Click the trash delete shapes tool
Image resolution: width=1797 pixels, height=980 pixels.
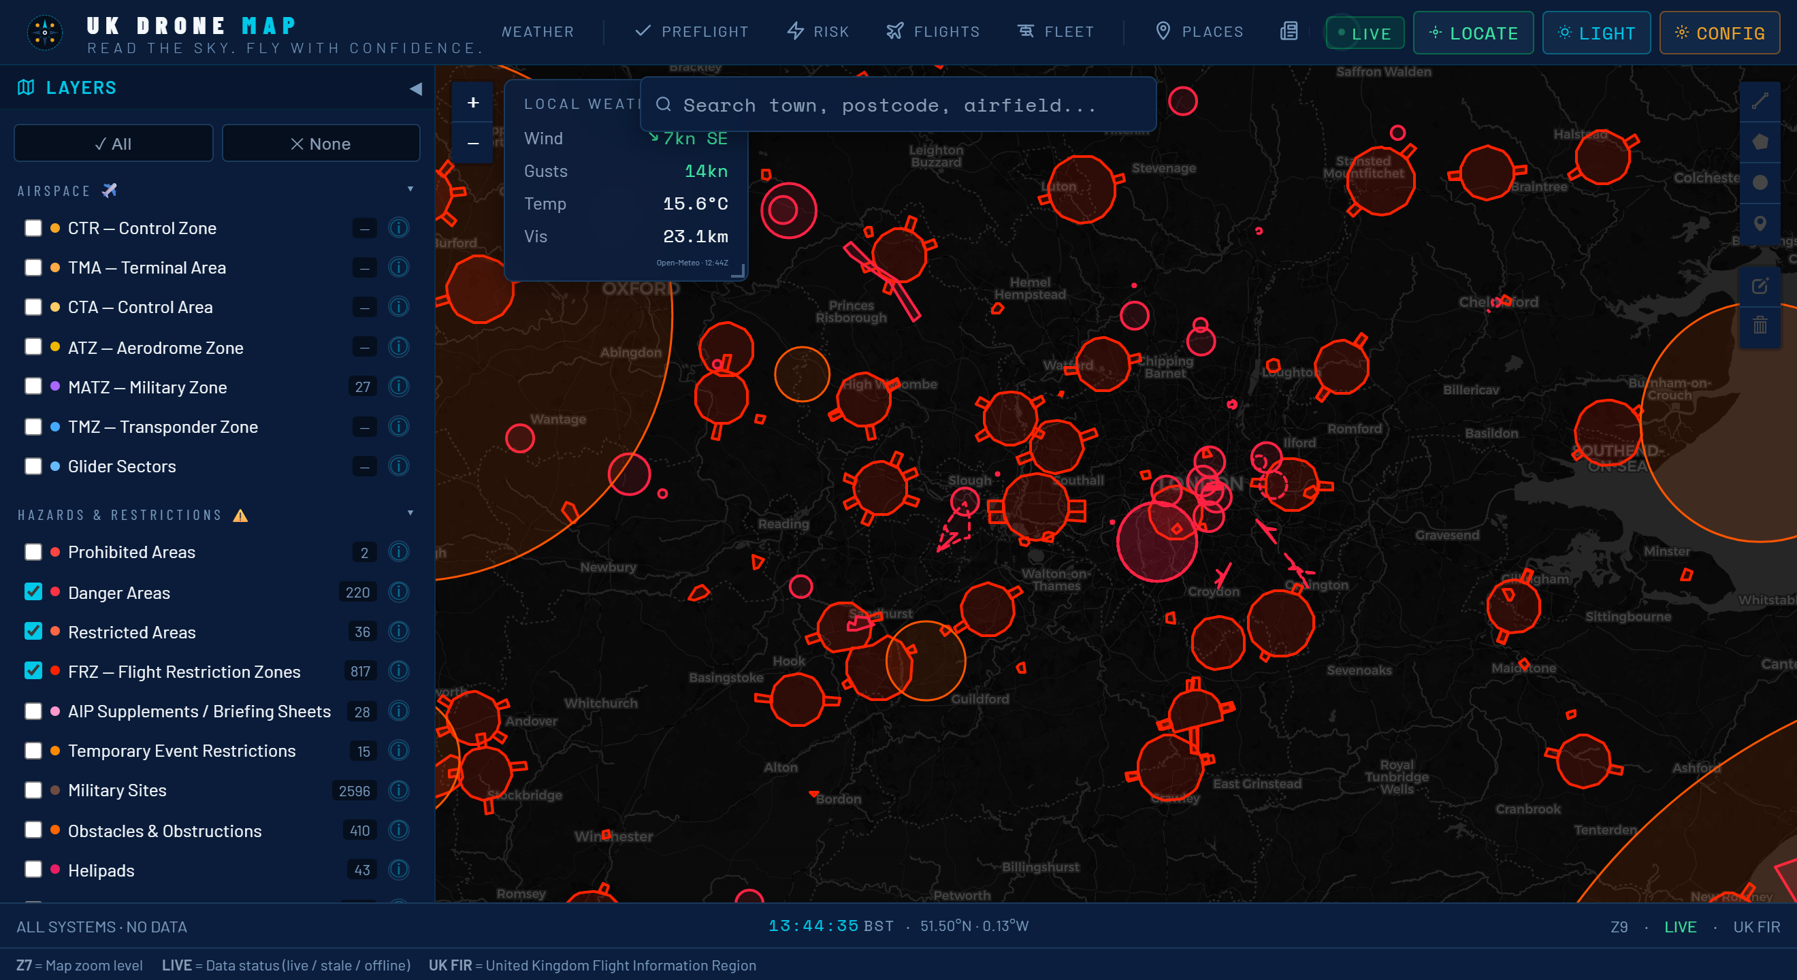pos(1760,325)
